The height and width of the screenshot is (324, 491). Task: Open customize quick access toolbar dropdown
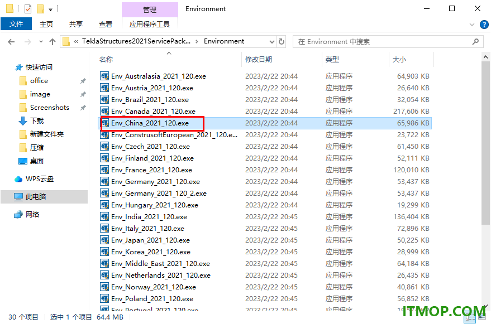(x=50, y=9)
